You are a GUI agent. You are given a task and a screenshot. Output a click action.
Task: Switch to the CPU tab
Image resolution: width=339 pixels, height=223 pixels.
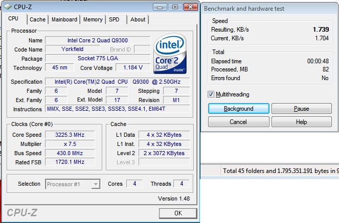(x=13, y=19)
